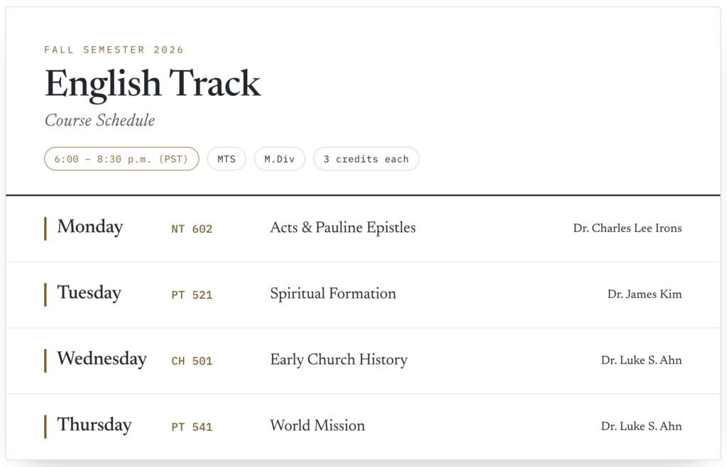The height and width of the screenshot is (467, 727).
Task: Click instructor Dr. Charles Lee Irons
Action: coord(628,228)
